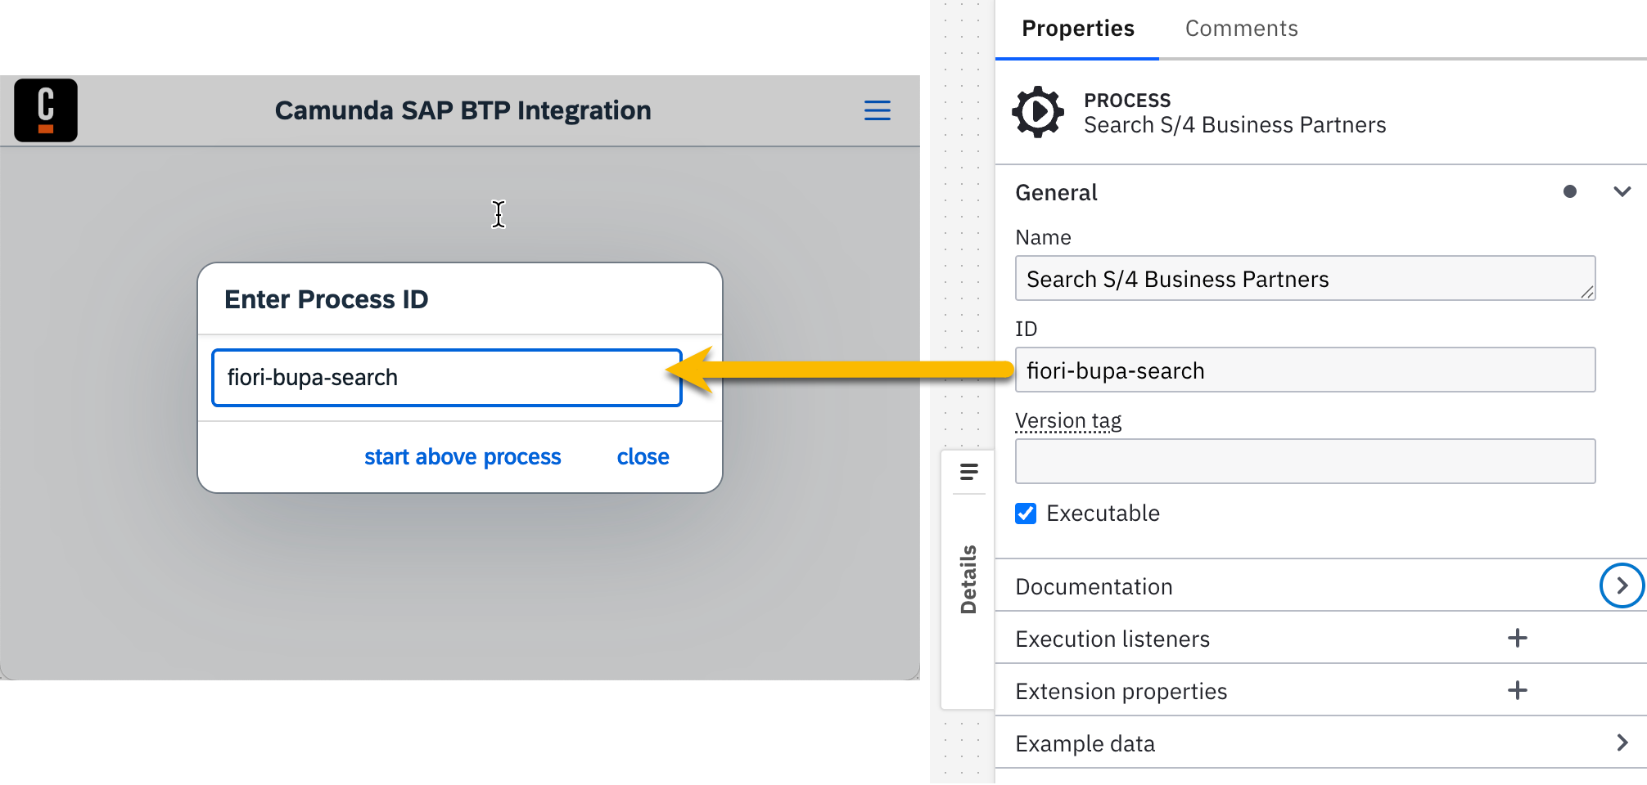Image resolution: width=1647 pixels, height=785 pixels.
Task: Switch to the Comments tab
Action: (x=1241, y=28)
